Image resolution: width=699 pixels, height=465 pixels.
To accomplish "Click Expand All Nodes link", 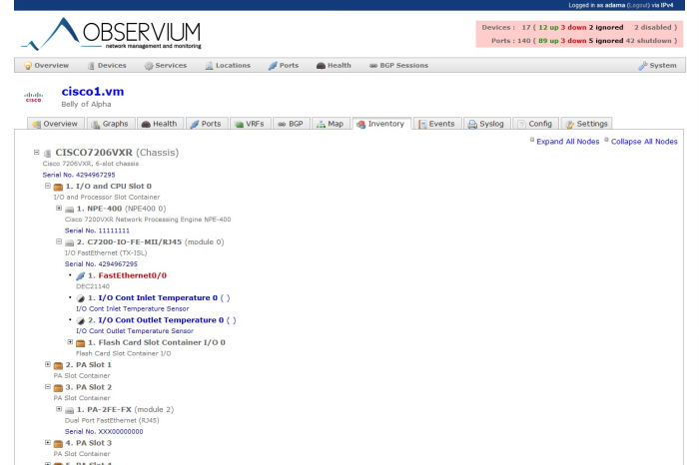I will coord(567,142).
